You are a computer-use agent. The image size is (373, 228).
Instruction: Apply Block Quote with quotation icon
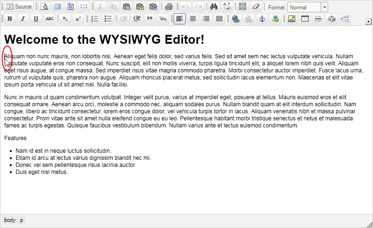click(150, 19)
